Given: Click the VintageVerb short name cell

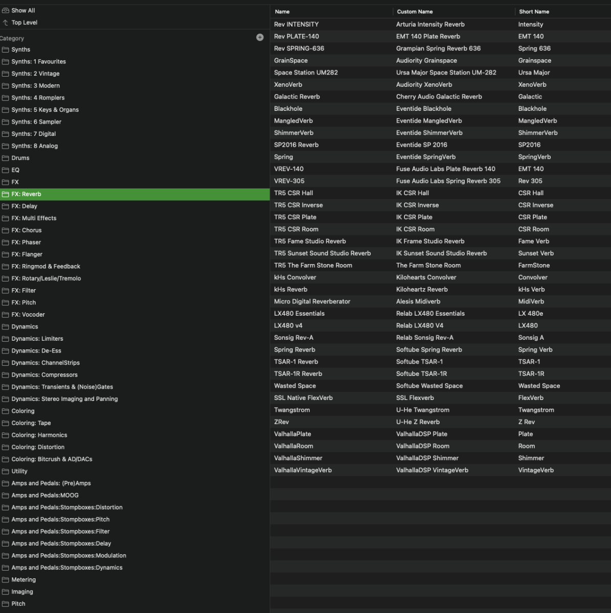Looking at the screenshot, I should [x=536, y=470].
